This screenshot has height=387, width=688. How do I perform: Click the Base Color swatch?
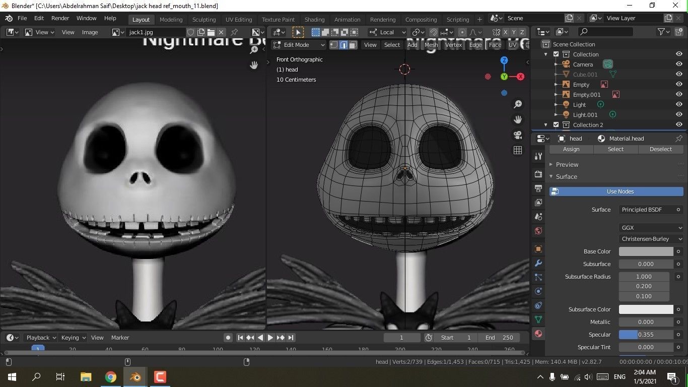pyautogui.click(x=646, y=251)
